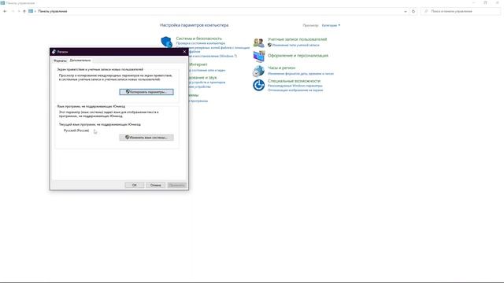Click the Clock and Region globe icon

tap(259, 71)
